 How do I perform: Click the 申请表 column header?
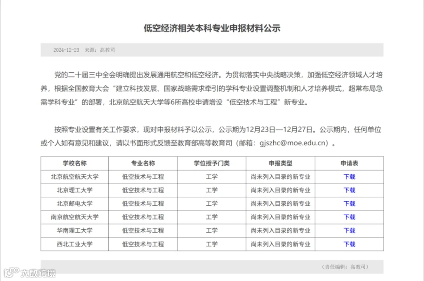(x=349, y=164)
